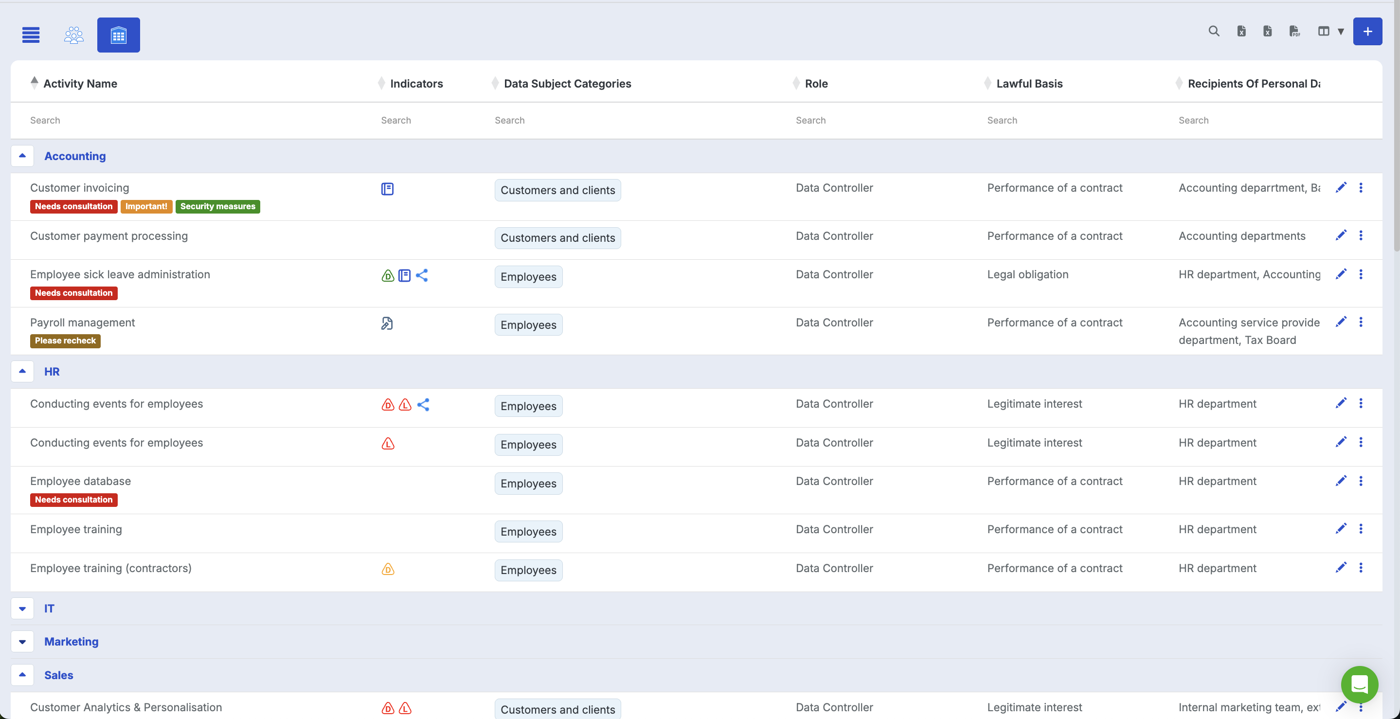
Task: Sort by Role column header
Action: [x=810, y=83]
